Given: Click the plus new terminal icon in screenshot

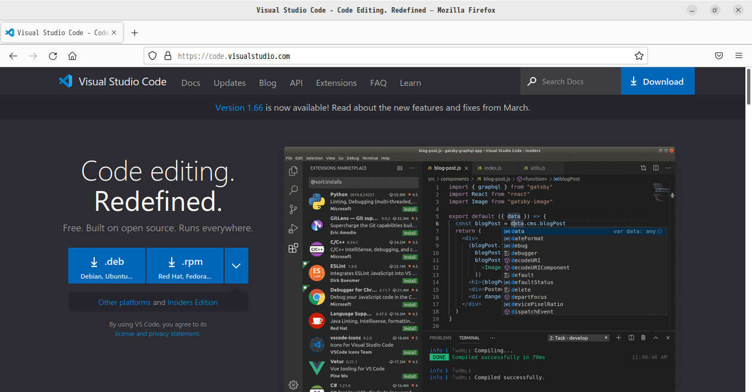Looking at the screenshot, I should [x=618, y=337].
